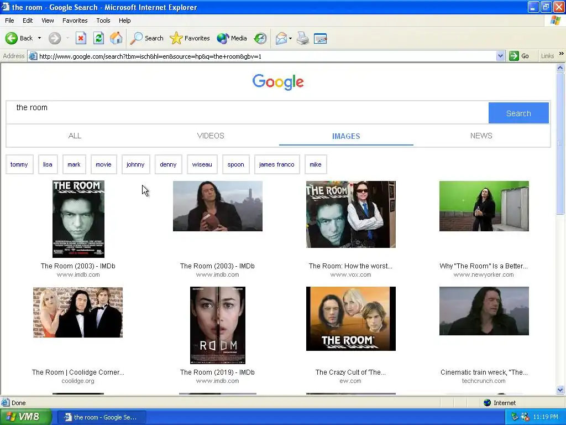Select the taskbar the room - Google item
This screenshot has width=566, height=425.
102,417
